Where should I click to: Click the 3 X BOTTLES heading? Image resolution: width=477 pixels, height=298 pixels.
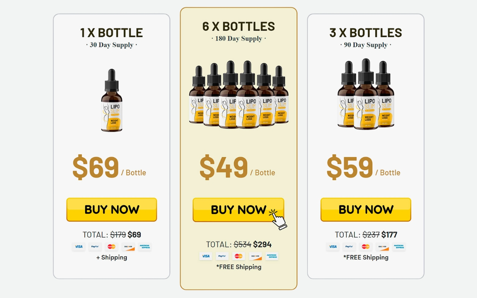(366, 33)
